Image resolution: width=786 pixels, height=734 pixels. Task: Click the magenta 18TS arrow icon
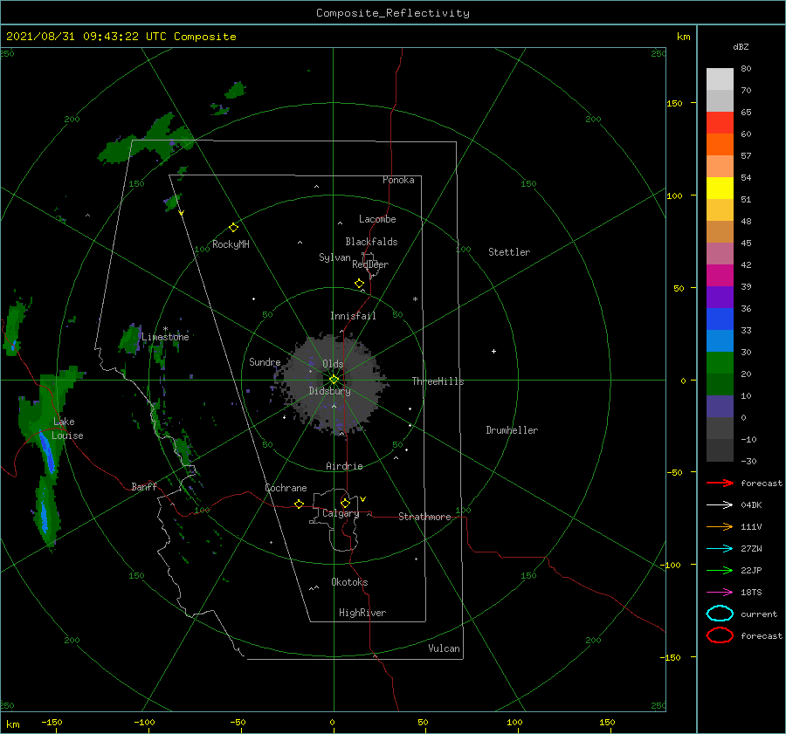pos(720,593)
